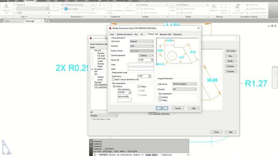
Task: Click the UCS icon in the drawing area
Action: click(7, 147)
